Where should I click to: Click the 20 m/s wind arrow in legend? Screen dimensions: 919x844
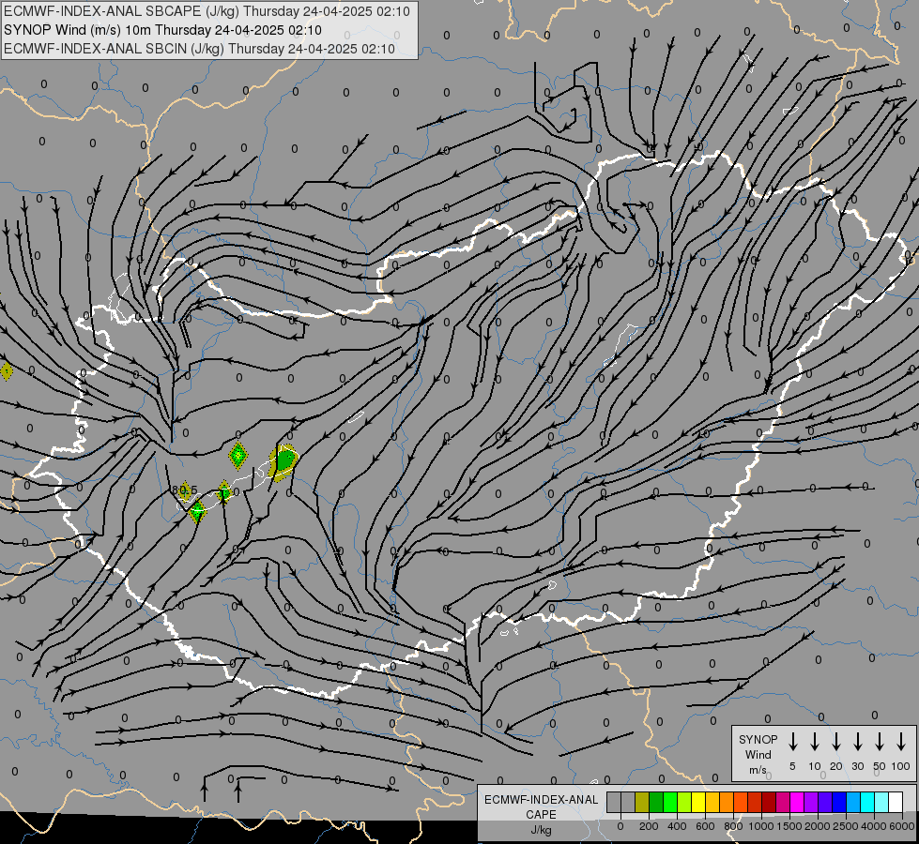click(835, 742)
